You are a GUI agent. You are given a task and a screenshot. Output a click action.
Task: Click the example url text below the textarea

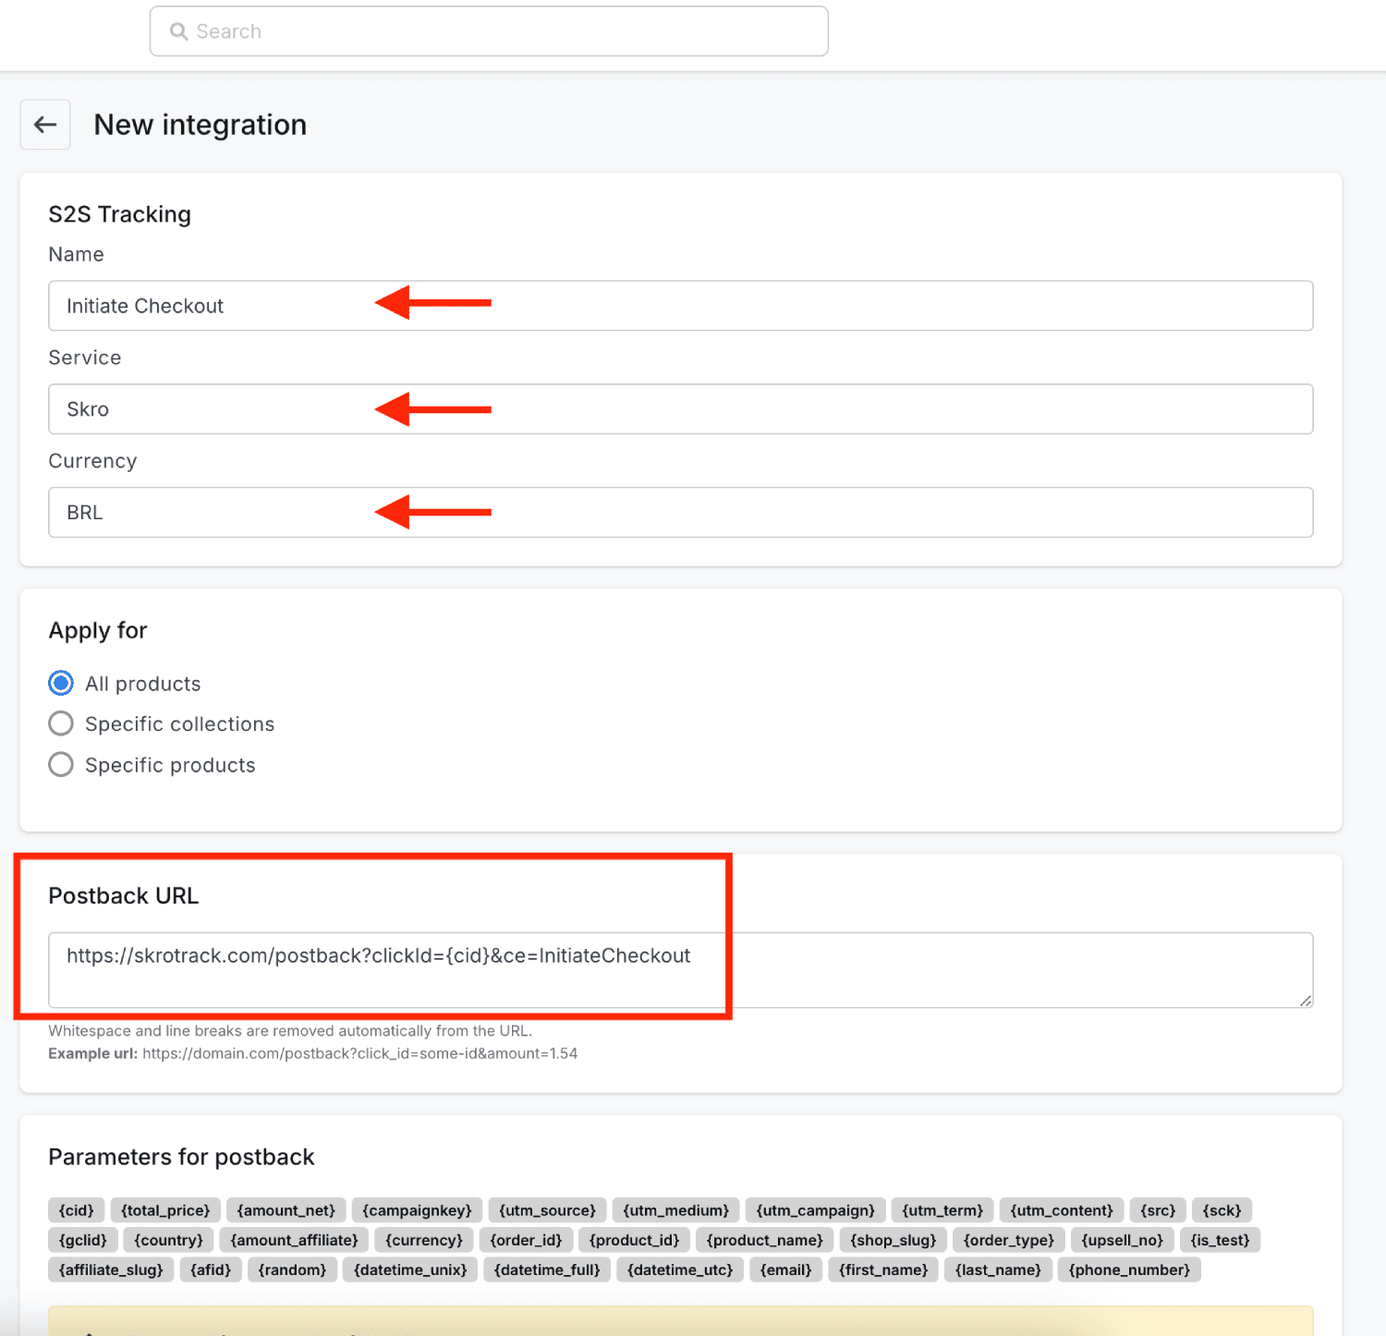(x=313, y=1053)
